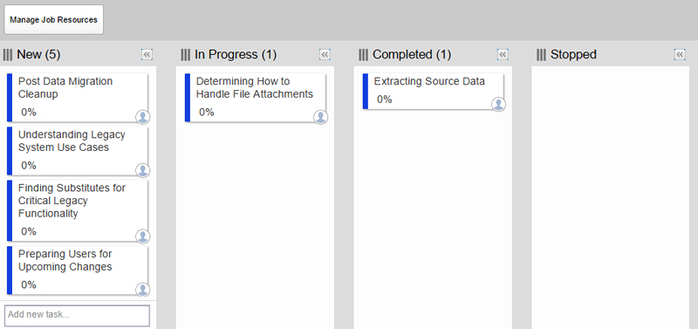Click the Manage Job Resources button

(x=54, y=19)
